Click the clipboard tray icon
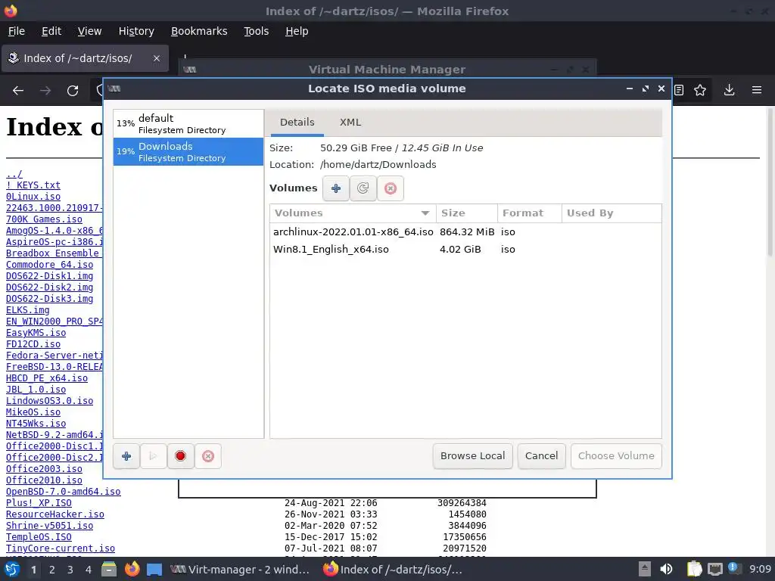Image resolution: width=775 pixels, height=581 pixels. (695, 569)
